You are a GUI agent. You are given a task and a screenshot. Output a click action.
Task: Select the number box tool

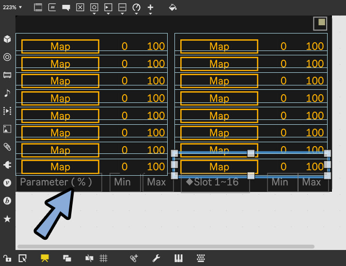point(108,7)
